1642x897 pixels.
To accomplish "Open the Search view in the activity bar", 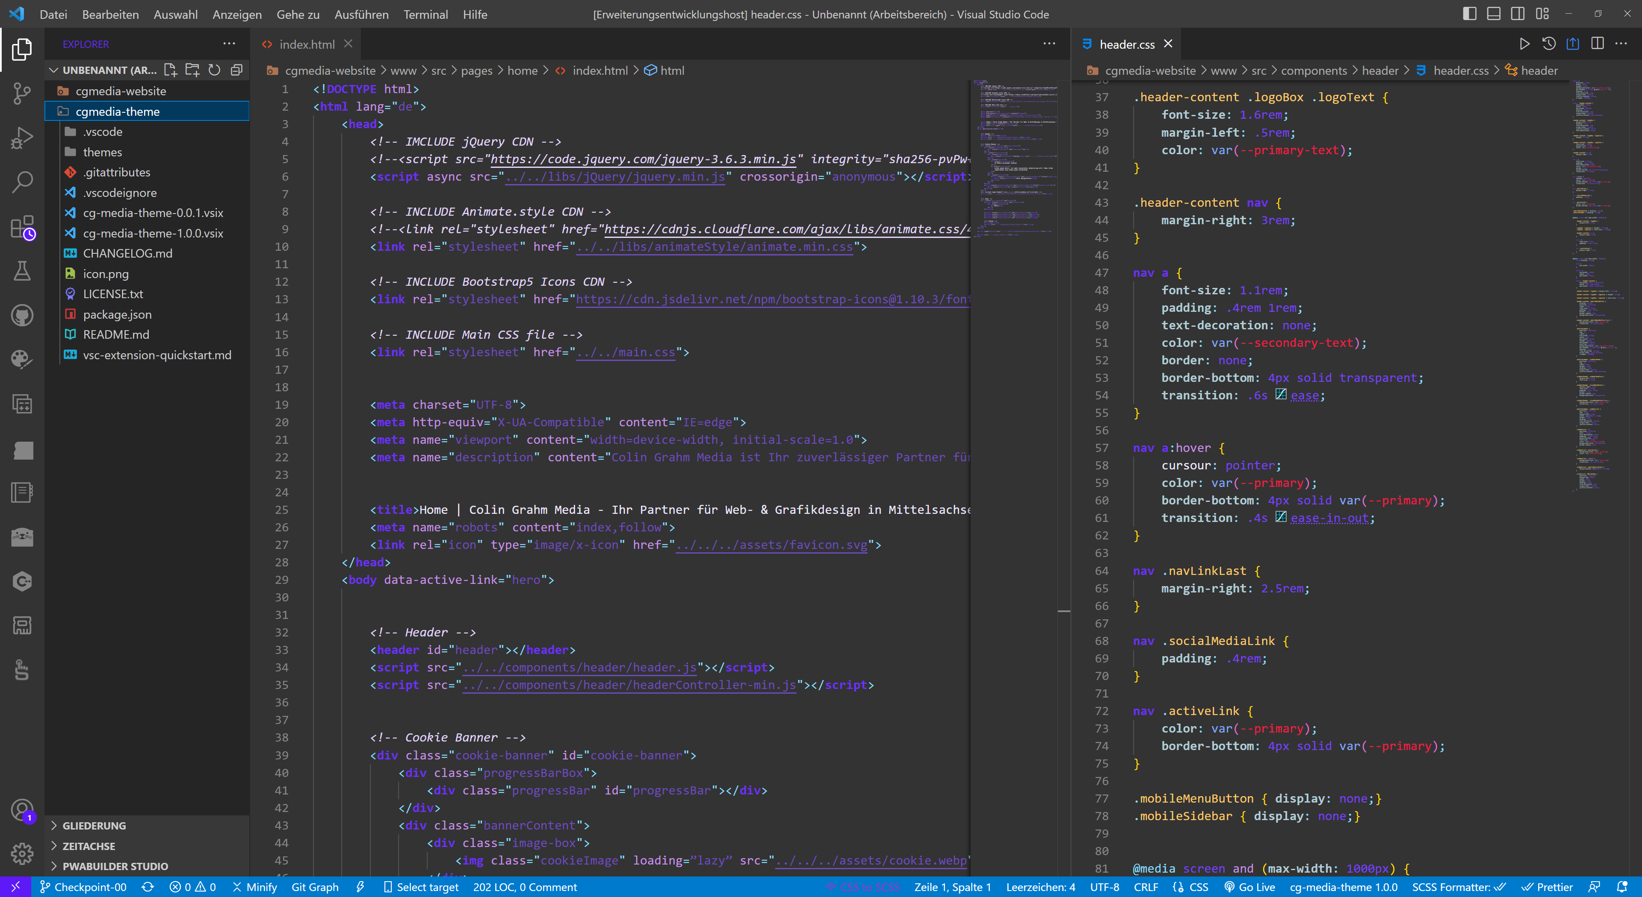I will 22,182.
